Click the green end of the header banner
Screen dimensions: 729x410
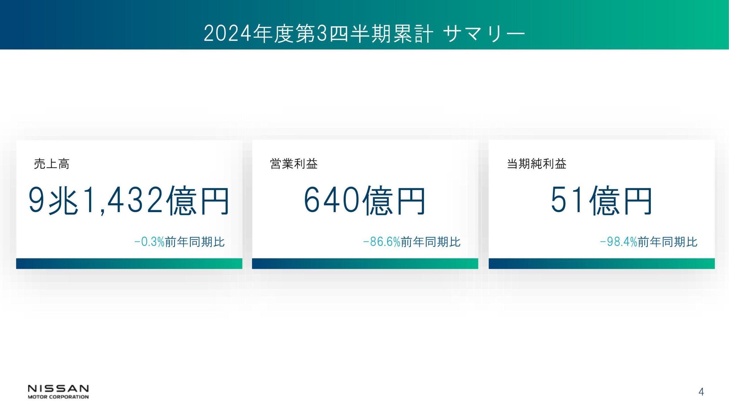point(706,25)
